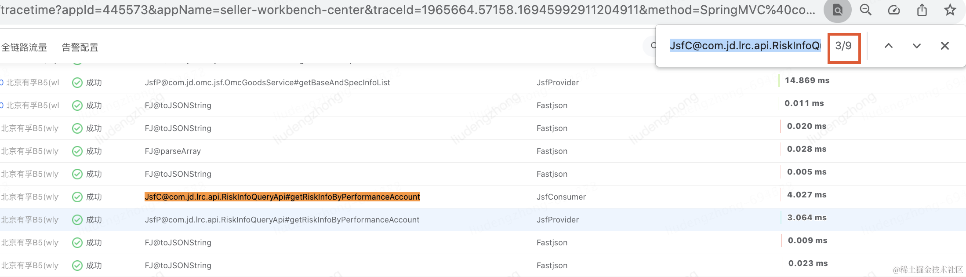Click the find-in-page icon in address bar
The image size is (966, 277).
pyautogui.click(x=837, y=10)
